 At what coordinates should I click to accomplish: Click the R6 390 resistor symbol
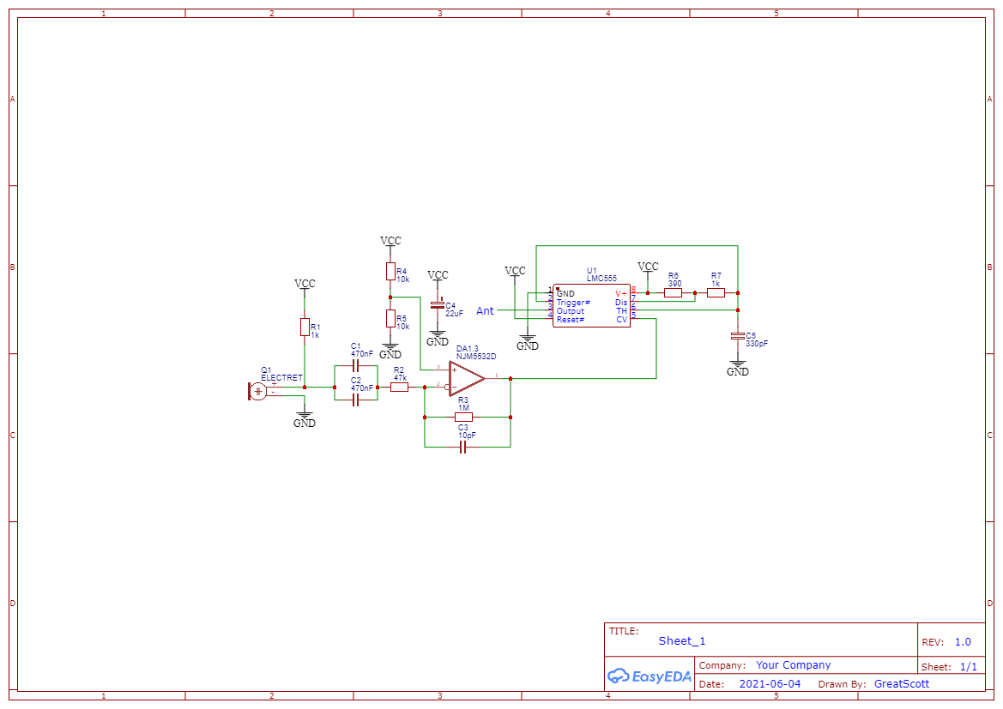(x=673, y=292)
